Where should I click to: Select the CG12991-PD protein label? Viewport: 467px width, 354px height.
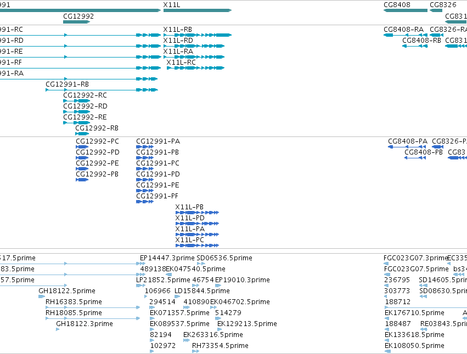click(x=158, y=175)
